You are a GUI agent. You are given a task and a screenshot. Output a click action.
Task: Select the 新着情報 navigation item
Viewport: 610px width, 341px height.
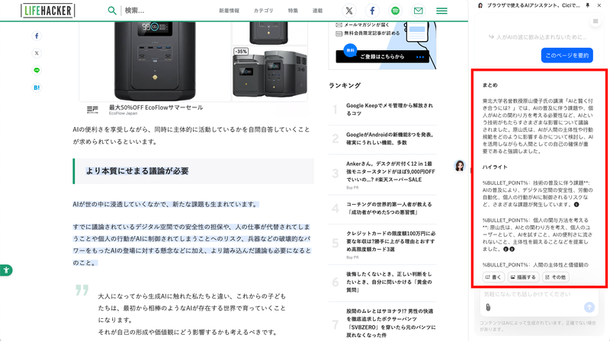(229, 11)
